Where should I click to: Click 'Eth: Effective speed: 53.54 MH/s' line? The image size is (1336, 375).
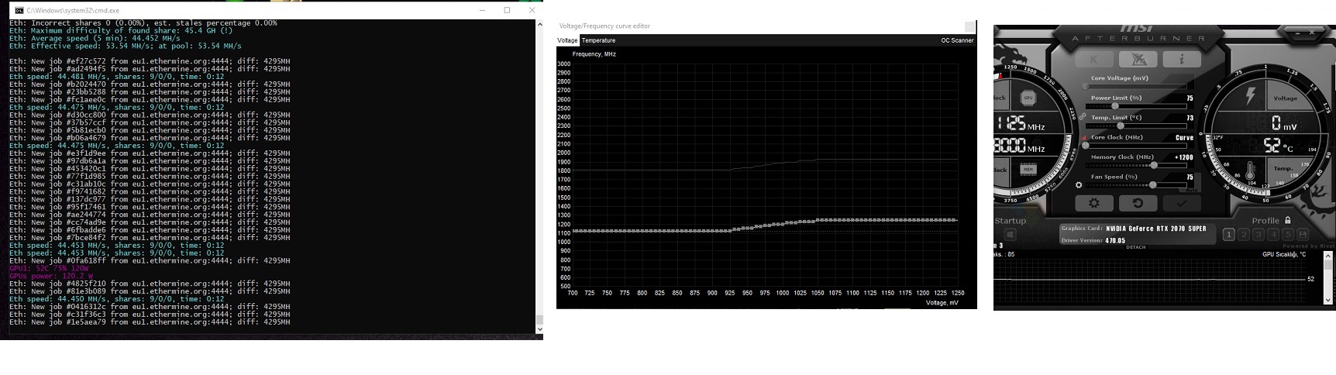(x=125, y=46)
